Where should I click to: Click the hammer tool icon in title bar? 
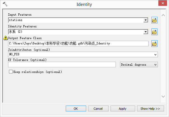pyautogui.click(x=5, y=4)
